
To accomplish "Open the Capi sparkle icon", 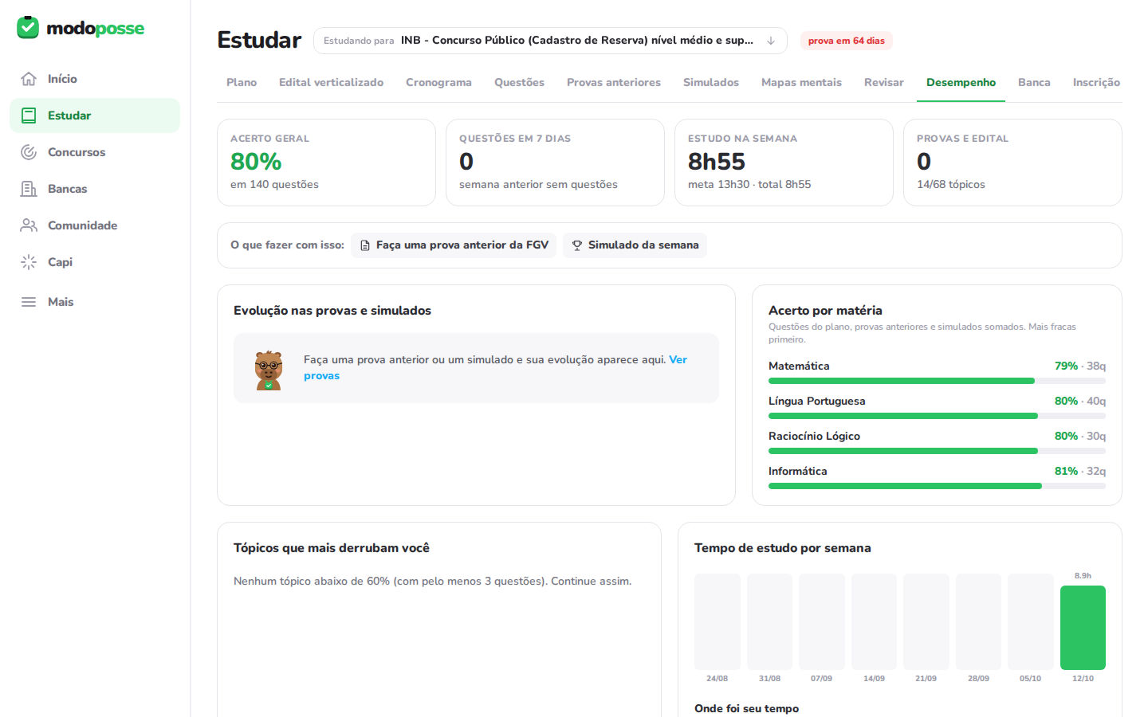I will coord(29,262).
